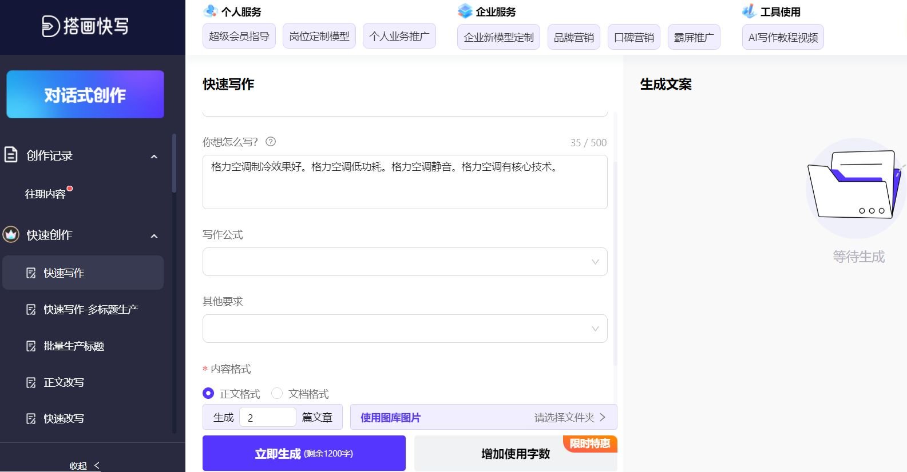
Task: Click the waiting folder illustration
Action: point(856,187)
